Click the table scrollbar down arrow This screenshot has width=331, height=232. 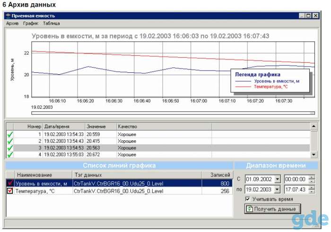(314, 155)
